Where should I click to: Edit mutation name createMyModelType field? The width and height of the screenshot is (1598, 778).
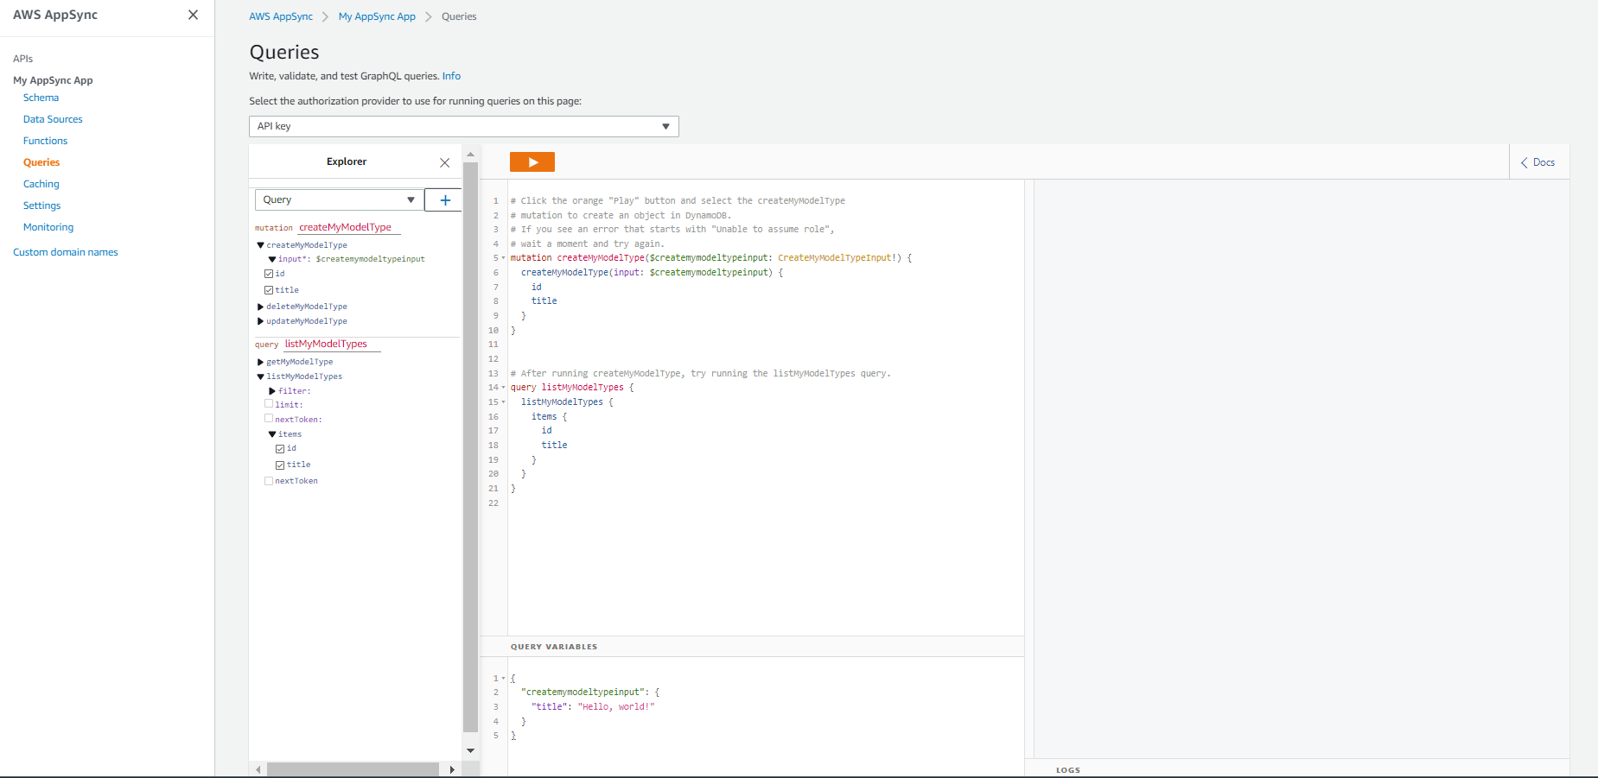[x=349, y=227]
